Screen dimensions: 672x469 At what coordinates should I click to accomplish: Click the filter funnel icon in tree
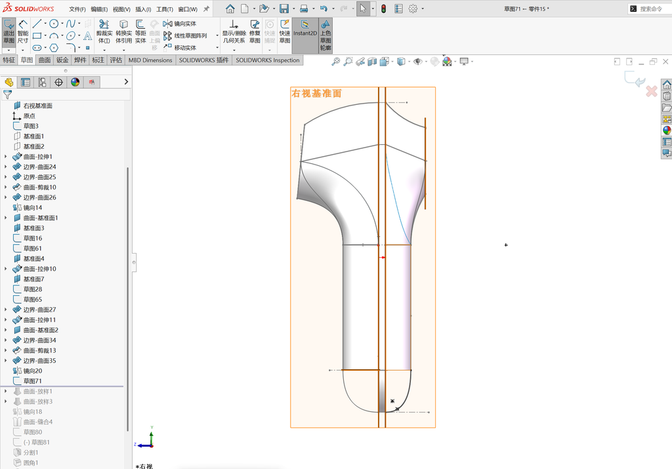7,94
